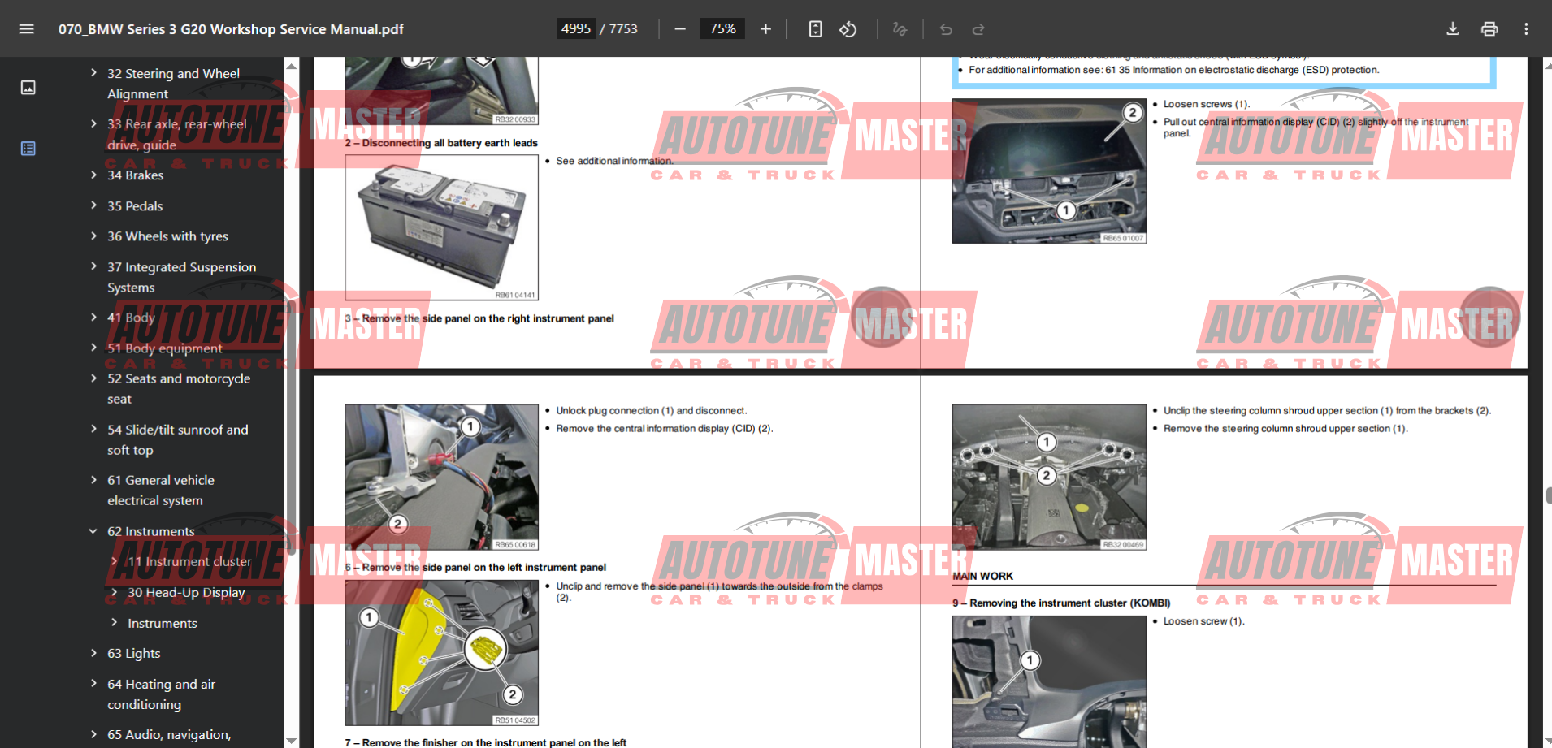The height and width of the screenshot is (748, 1552).
Task: Click the fit to page icon
Action: tap(815, 29)
